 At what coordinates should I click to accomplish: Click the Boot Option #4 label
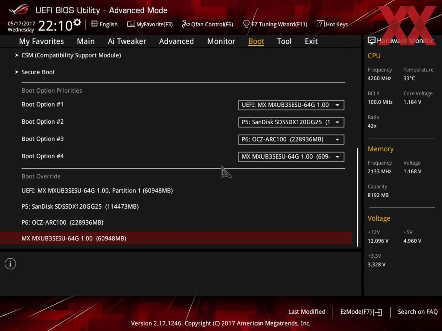(x=43, y=156)
